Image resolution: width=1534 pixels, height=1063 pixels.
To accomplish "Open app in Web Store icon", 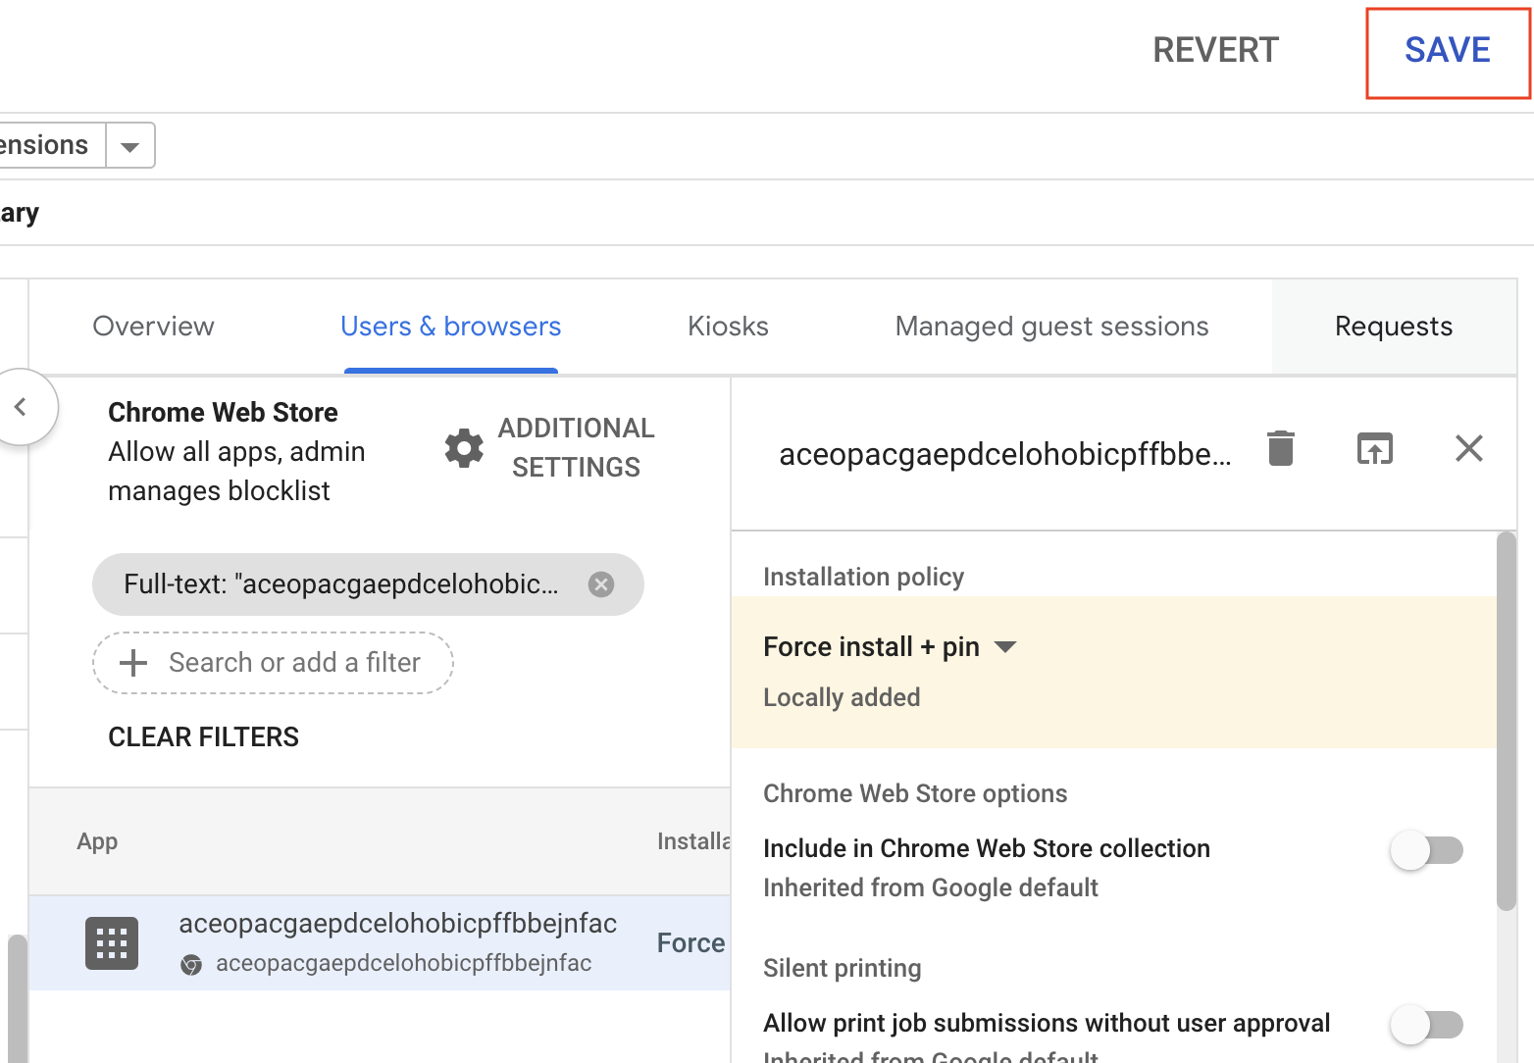I will pos(1374,448).
